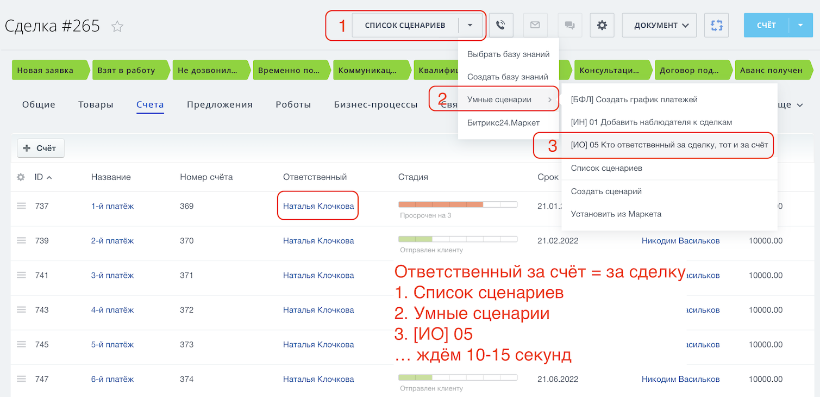820x397 pixels.
Task: Open table column settings gear icon
Action: (x=21, y=177)
